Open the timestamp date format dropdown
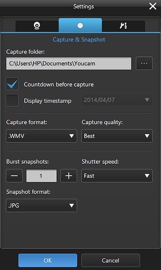Viewport: 161px width, 270px height. point(117,100)
